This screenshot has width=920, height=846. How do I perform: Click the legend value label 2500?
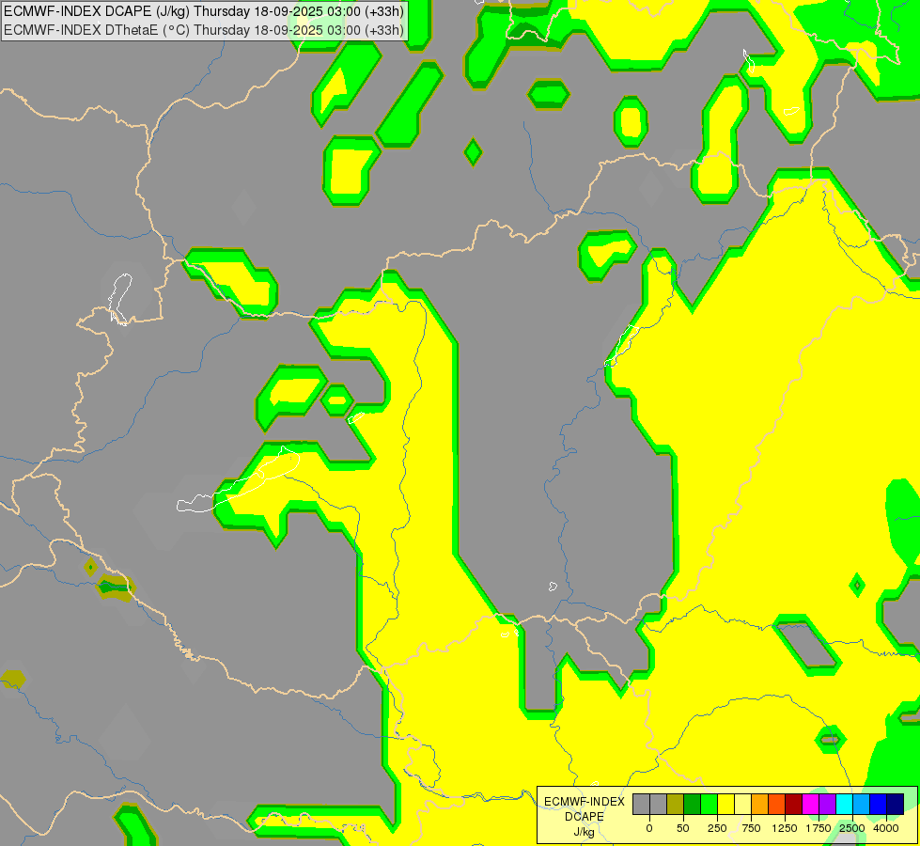(x=852, y=828)
